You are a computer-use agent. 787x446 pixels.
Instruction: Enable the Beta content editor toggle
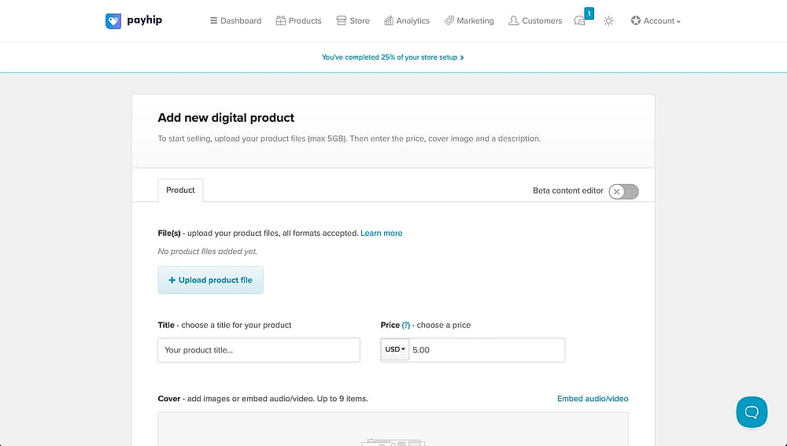[x=623, y=191]
